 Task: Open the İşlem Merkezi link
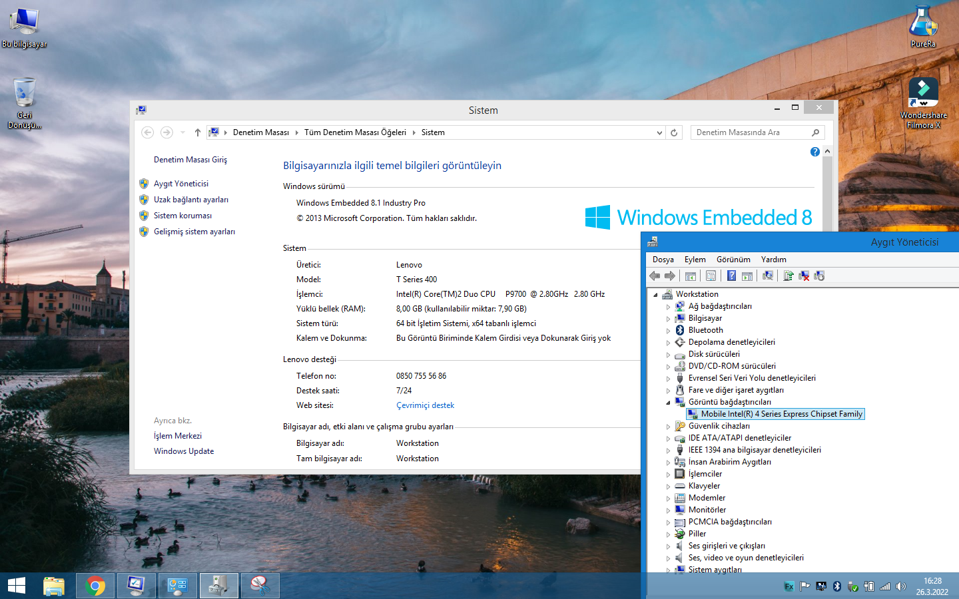coord(178,436)
